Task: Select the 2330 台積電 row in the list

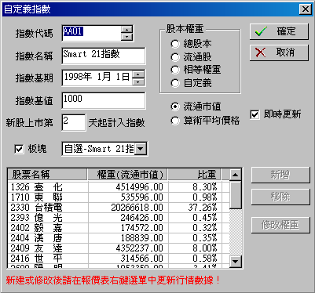Action: point(119,208)
